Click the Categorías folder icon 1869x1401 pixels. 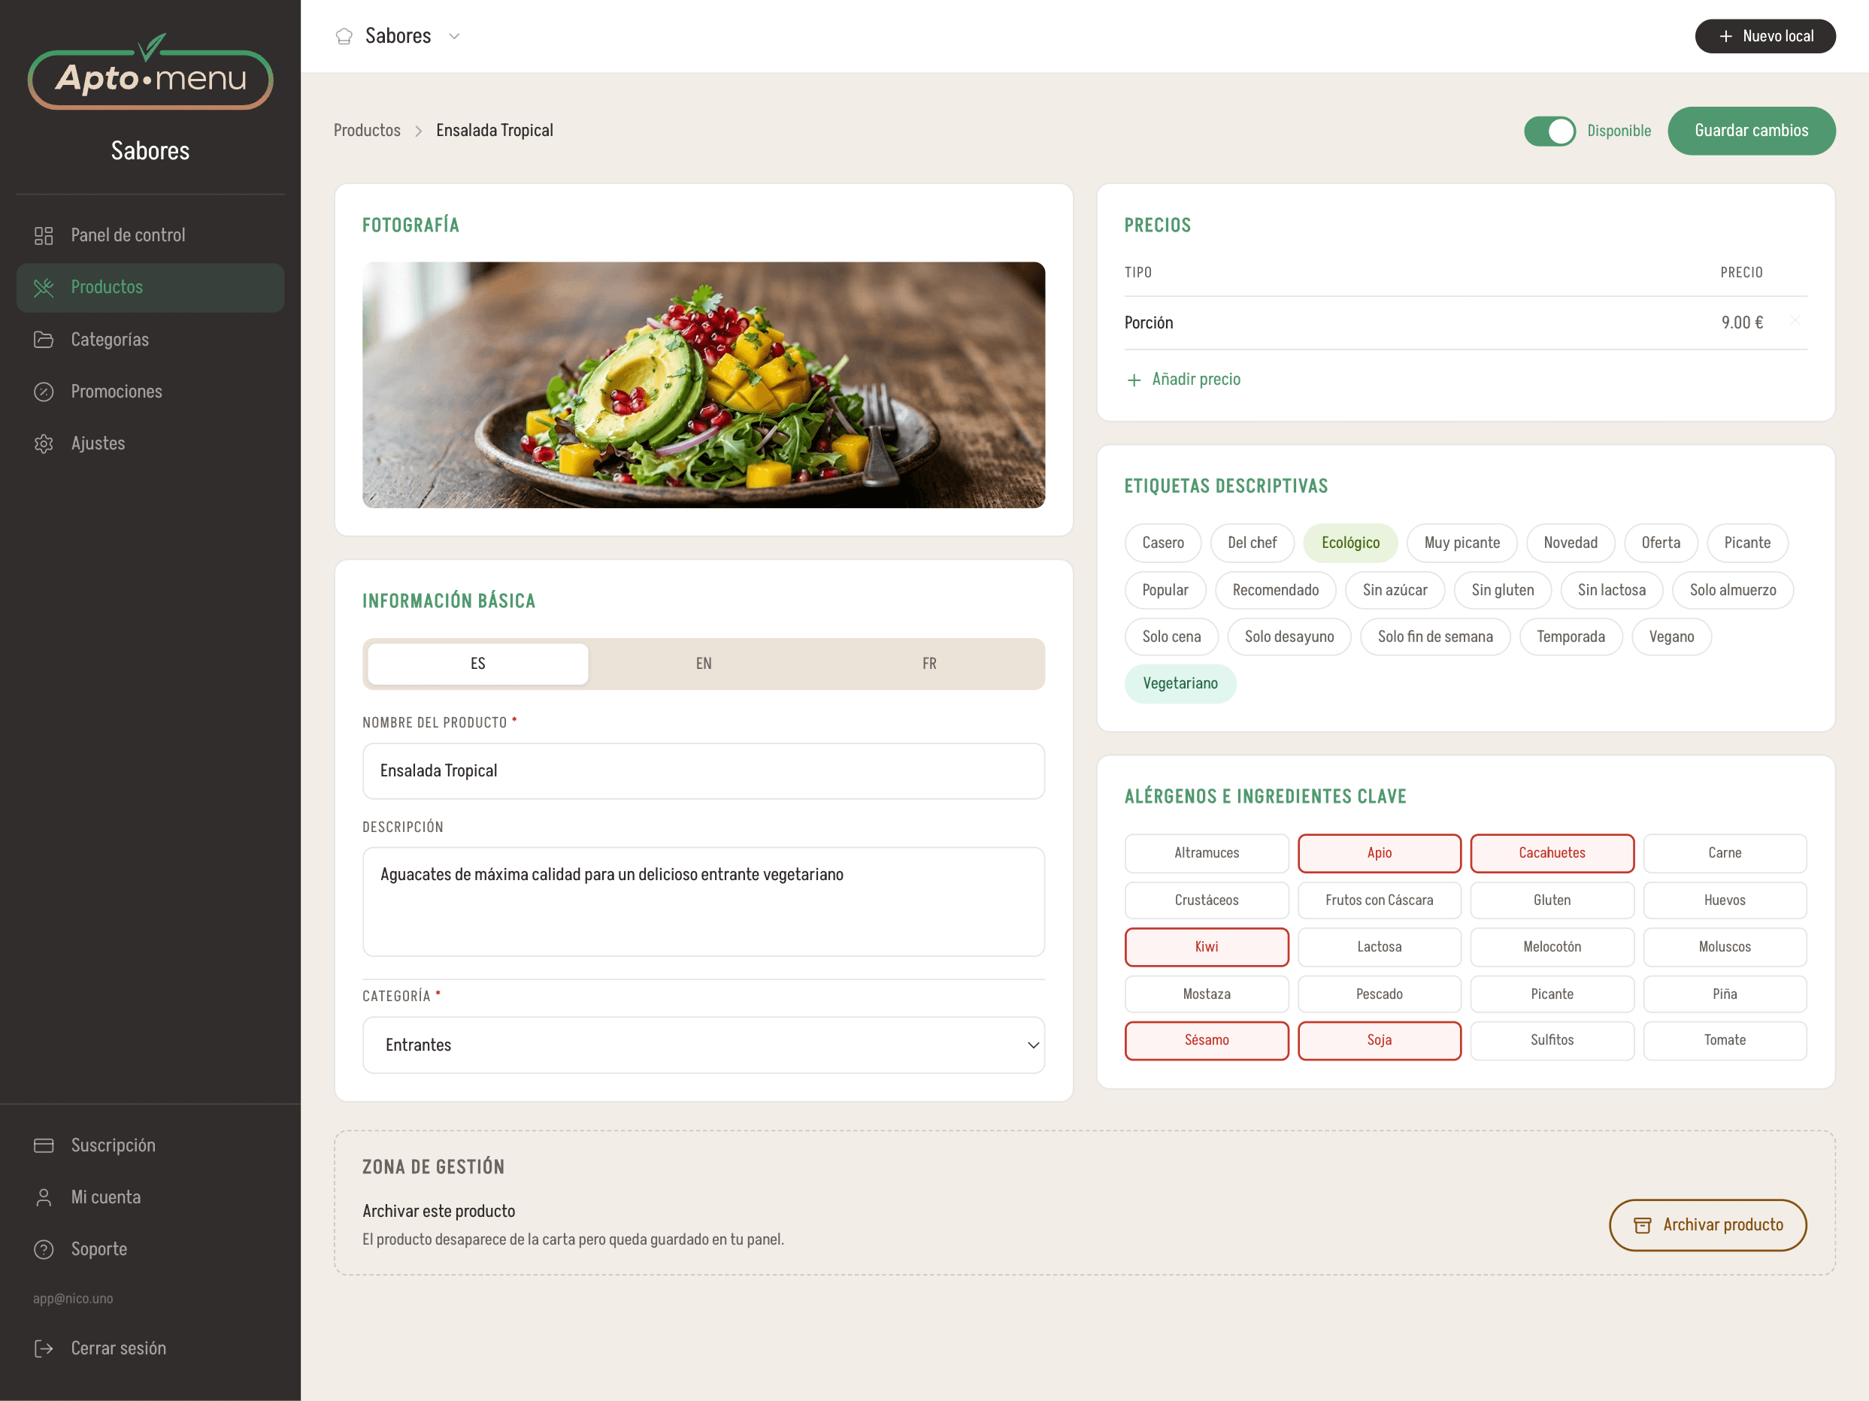pyautogui.click(x=44, y=340)
